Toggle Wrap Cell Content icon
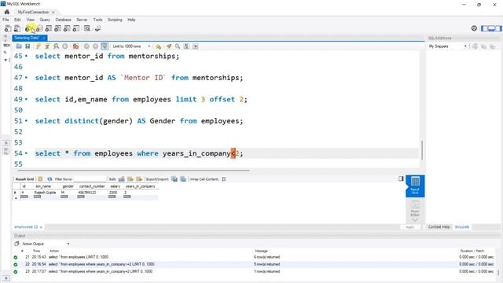Image resolution: width=503 pixels, height=283 pixels. pos(223,179)
